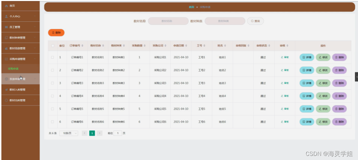Sort the table by 订单编号
The width and height of the screenshot is (358, 160).
(x=82, y=46)
